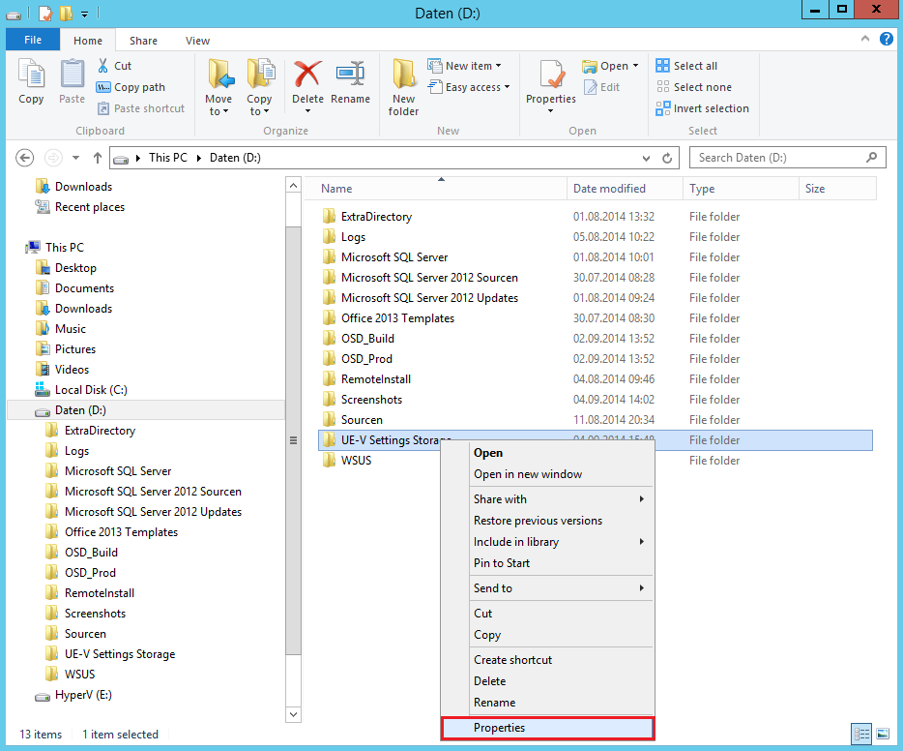Click the Properties checkmark icon in ribbon

pos(551,75)
